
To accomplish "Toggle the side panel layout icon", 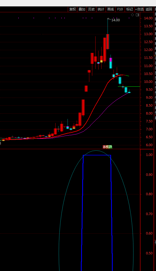I will [x=137, y=15].
